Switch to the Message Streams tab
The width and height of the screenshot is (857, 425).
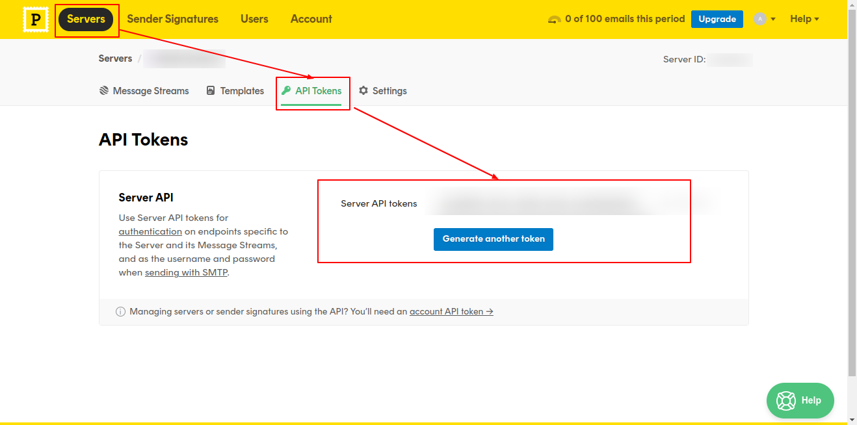coord(144,91)
